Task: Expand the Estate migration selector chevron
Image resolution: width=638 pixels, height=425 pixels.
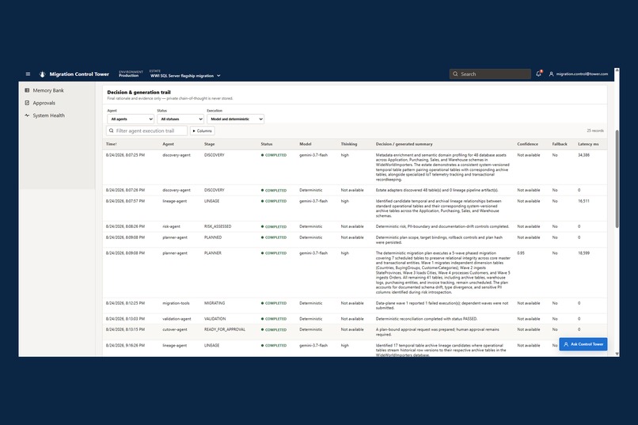Action: [218, 76]
